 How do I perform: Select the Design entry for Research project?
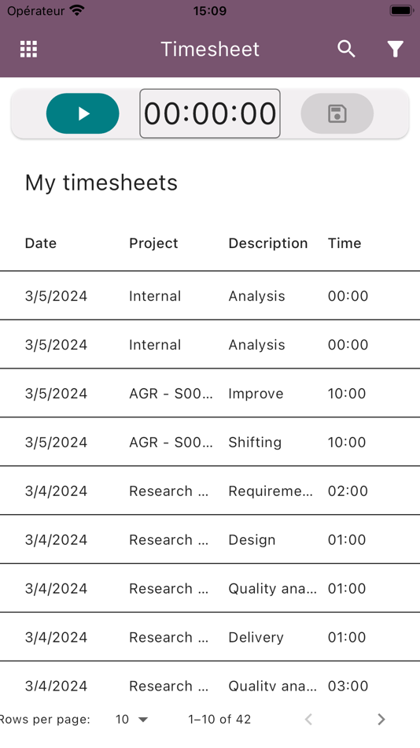coord(210,539)
